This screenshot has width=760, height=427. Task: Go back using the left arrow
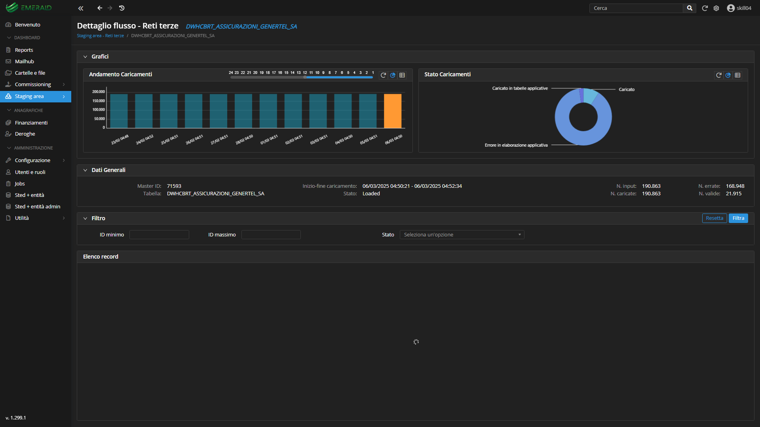pos(100,8)
